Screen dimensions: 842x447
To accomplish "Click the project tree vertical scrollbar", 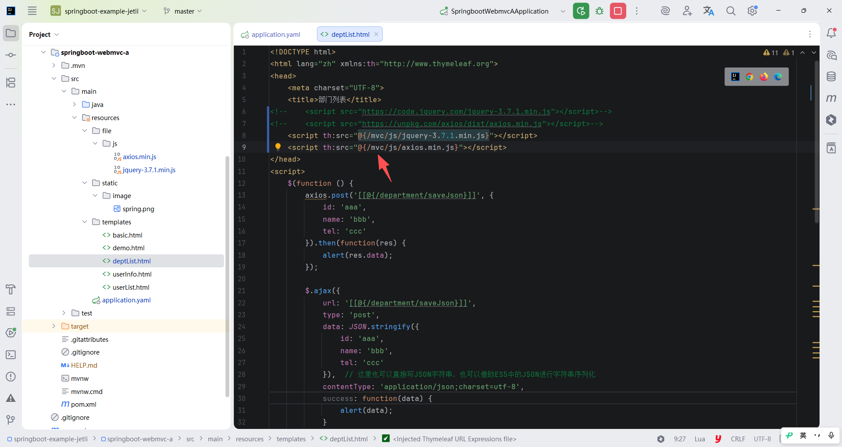I will click(x=227, y=276).
